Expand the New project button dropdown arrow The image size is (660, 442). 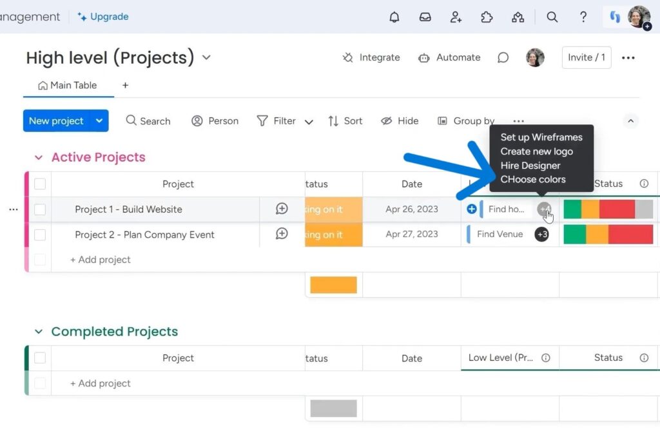point(98,120)
